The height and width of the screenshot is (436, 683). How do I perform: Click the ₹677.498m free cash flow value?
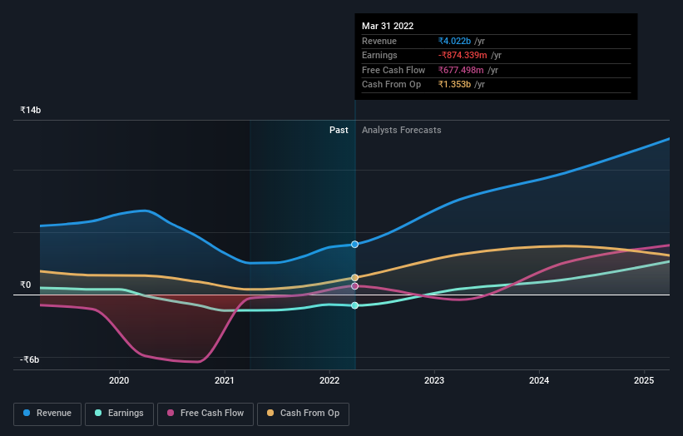pyautogui.click(x=461, y=70)
